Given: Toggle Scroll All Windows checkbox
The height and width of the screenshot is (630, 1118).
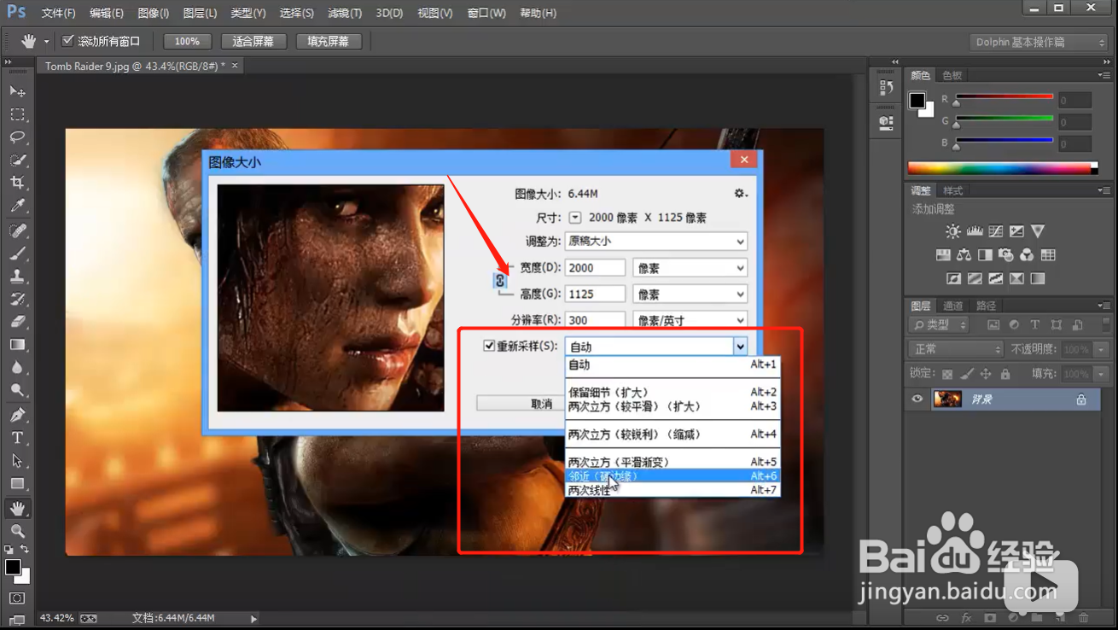Looking at the screenshot, I should [x=68, y=41].
